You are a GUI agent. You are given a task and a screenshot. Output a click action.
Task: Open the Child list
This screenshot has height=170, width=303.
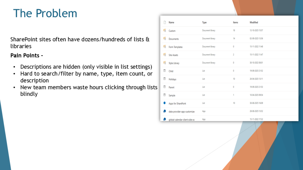point(171,71)
